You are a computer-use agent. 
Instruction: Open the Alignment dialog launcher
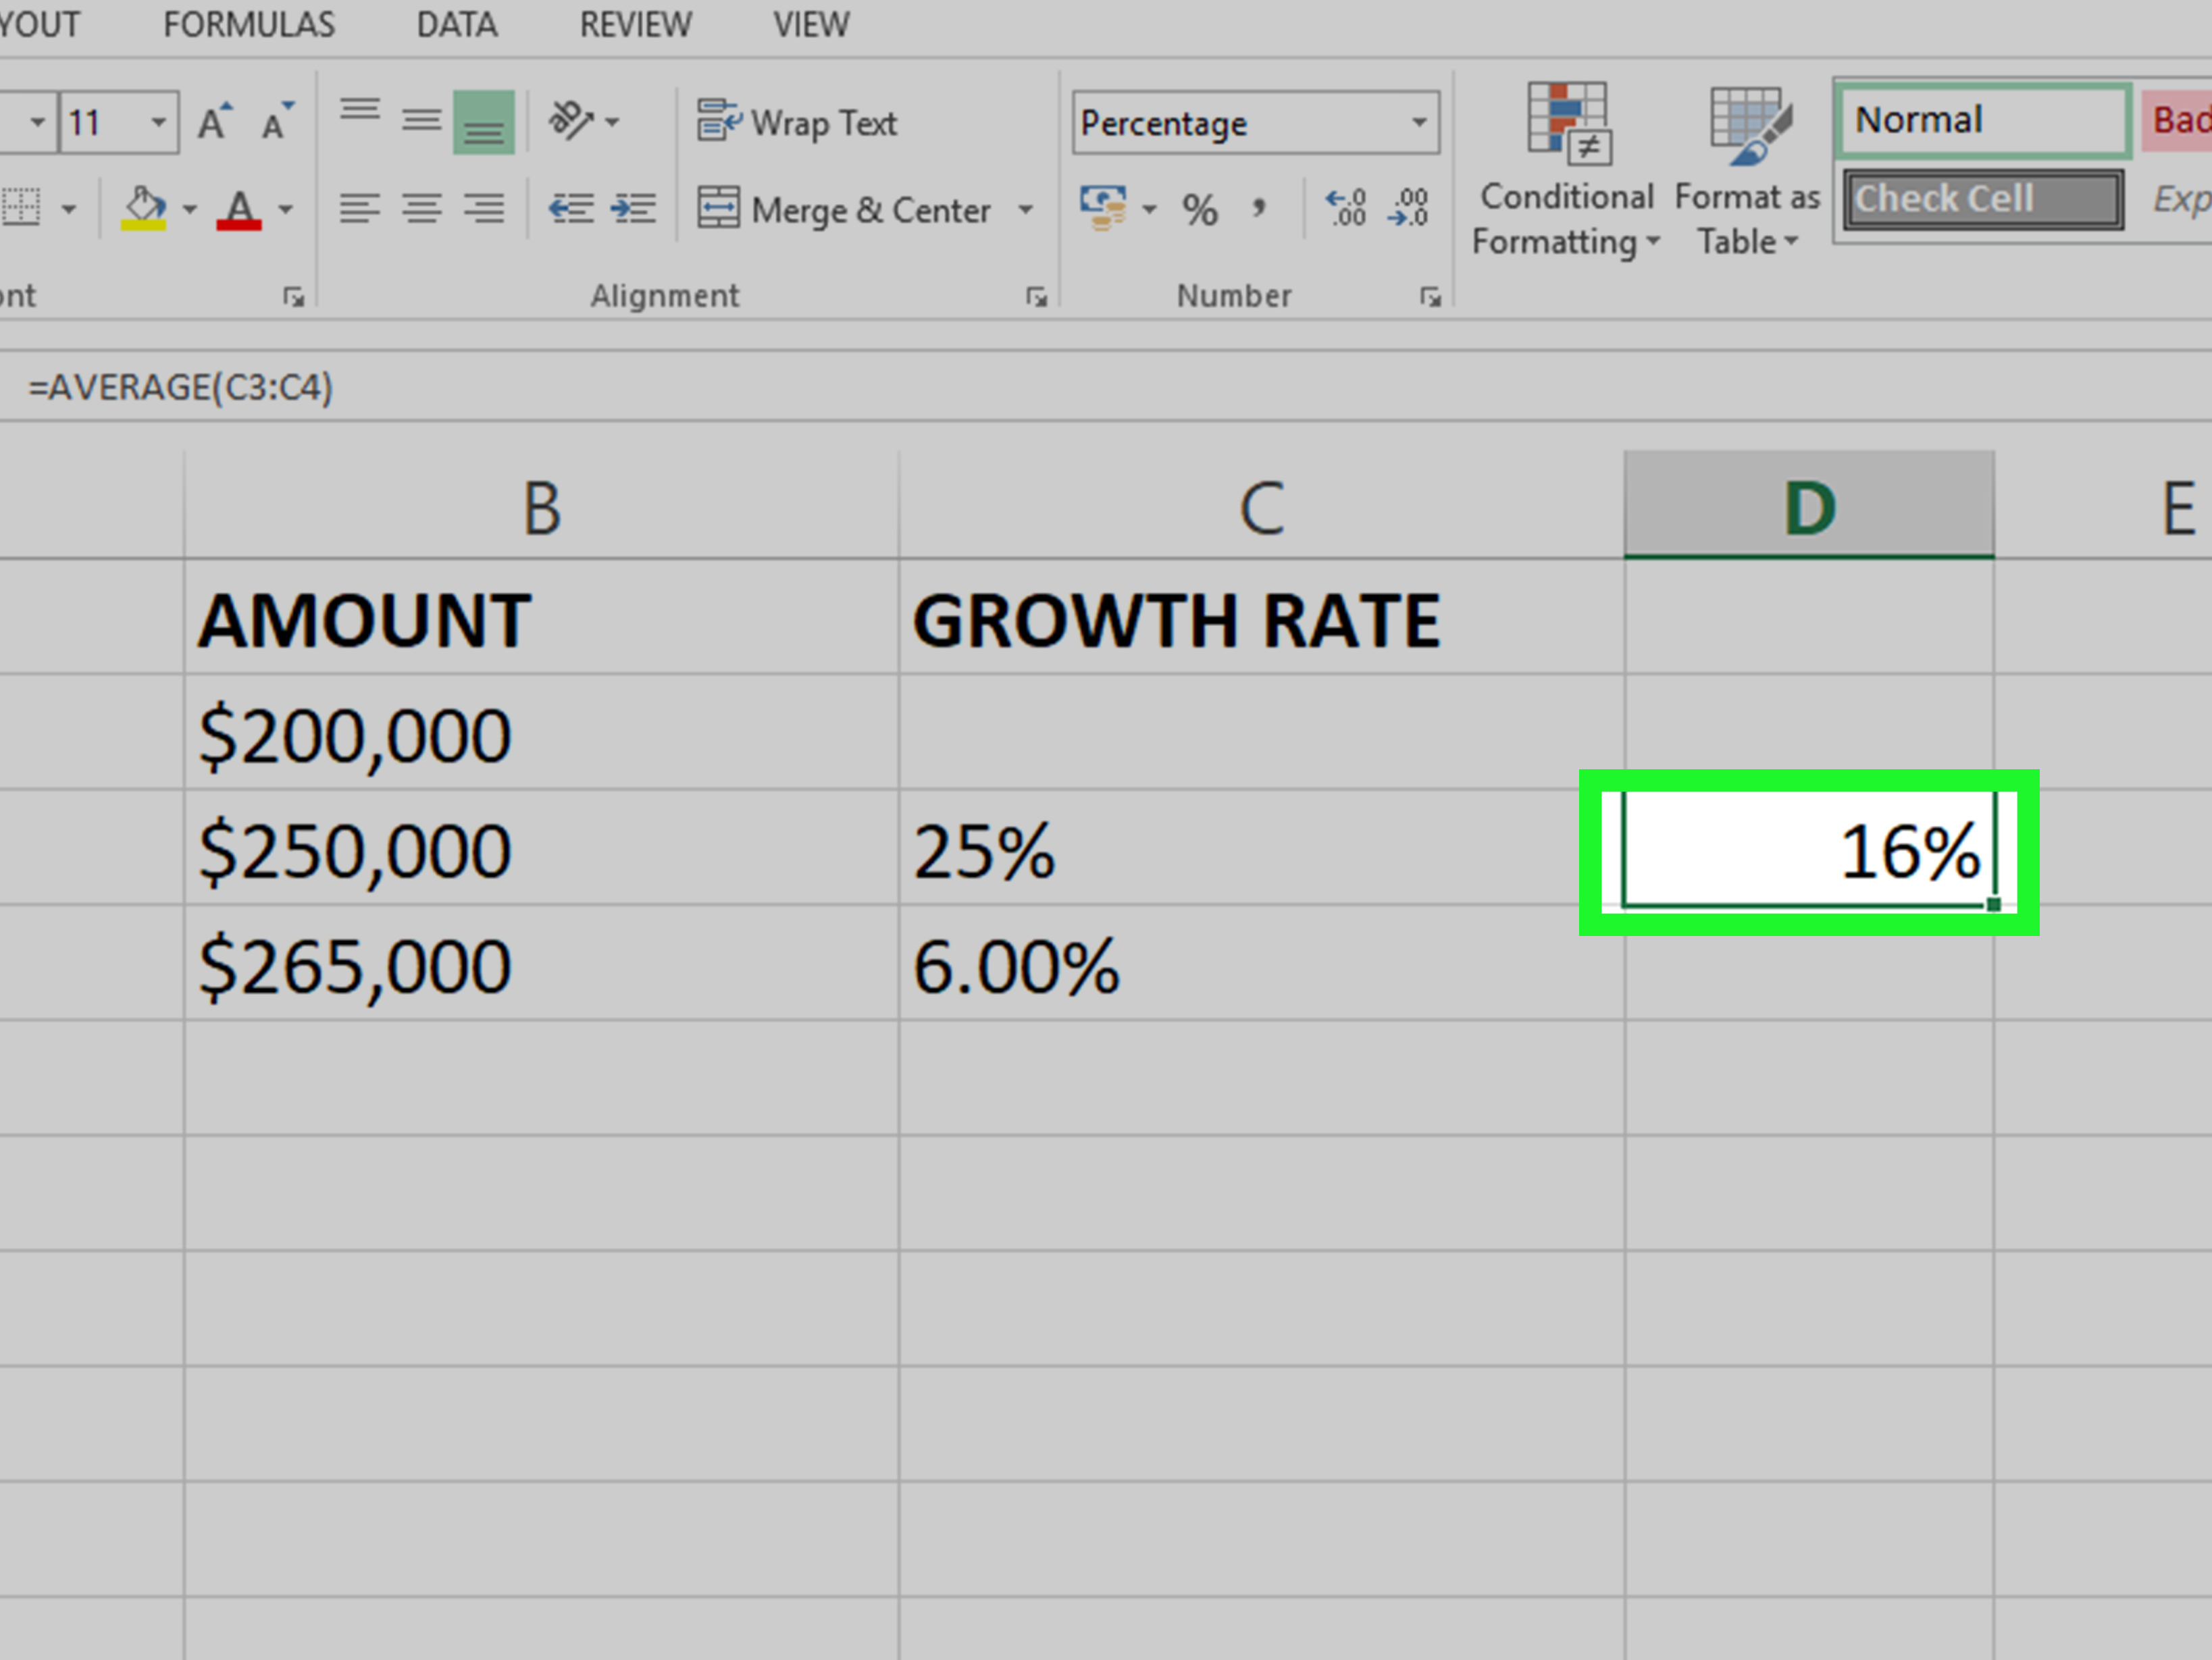point(1036,297)
